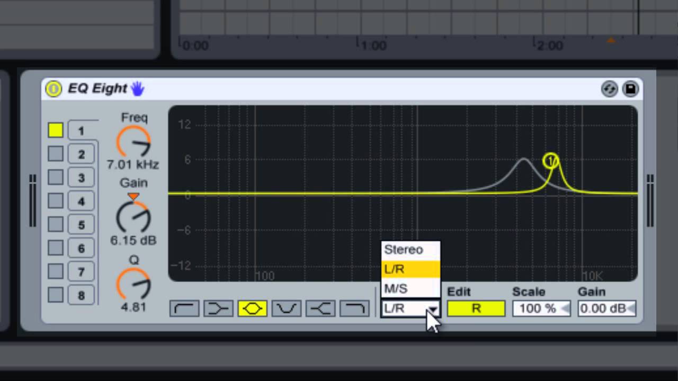Click the Scale 100 % field

(x=541, y=309)
